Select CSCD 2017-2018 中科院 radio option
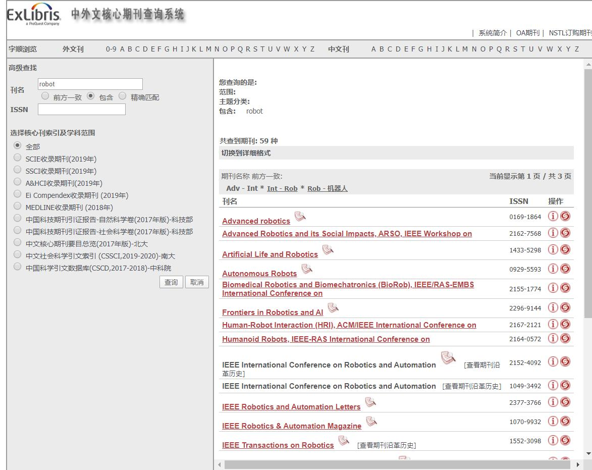Screen dimensions: 592x470 point(17,267)
